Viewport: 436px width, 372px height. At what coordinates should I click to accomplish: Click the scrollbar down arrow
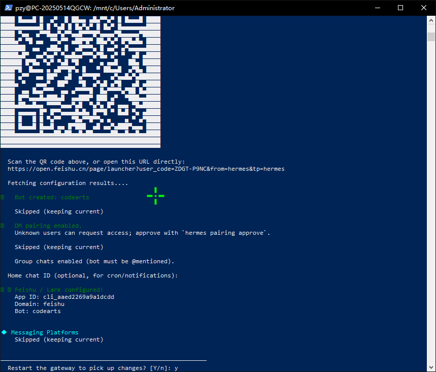[431, 367]
